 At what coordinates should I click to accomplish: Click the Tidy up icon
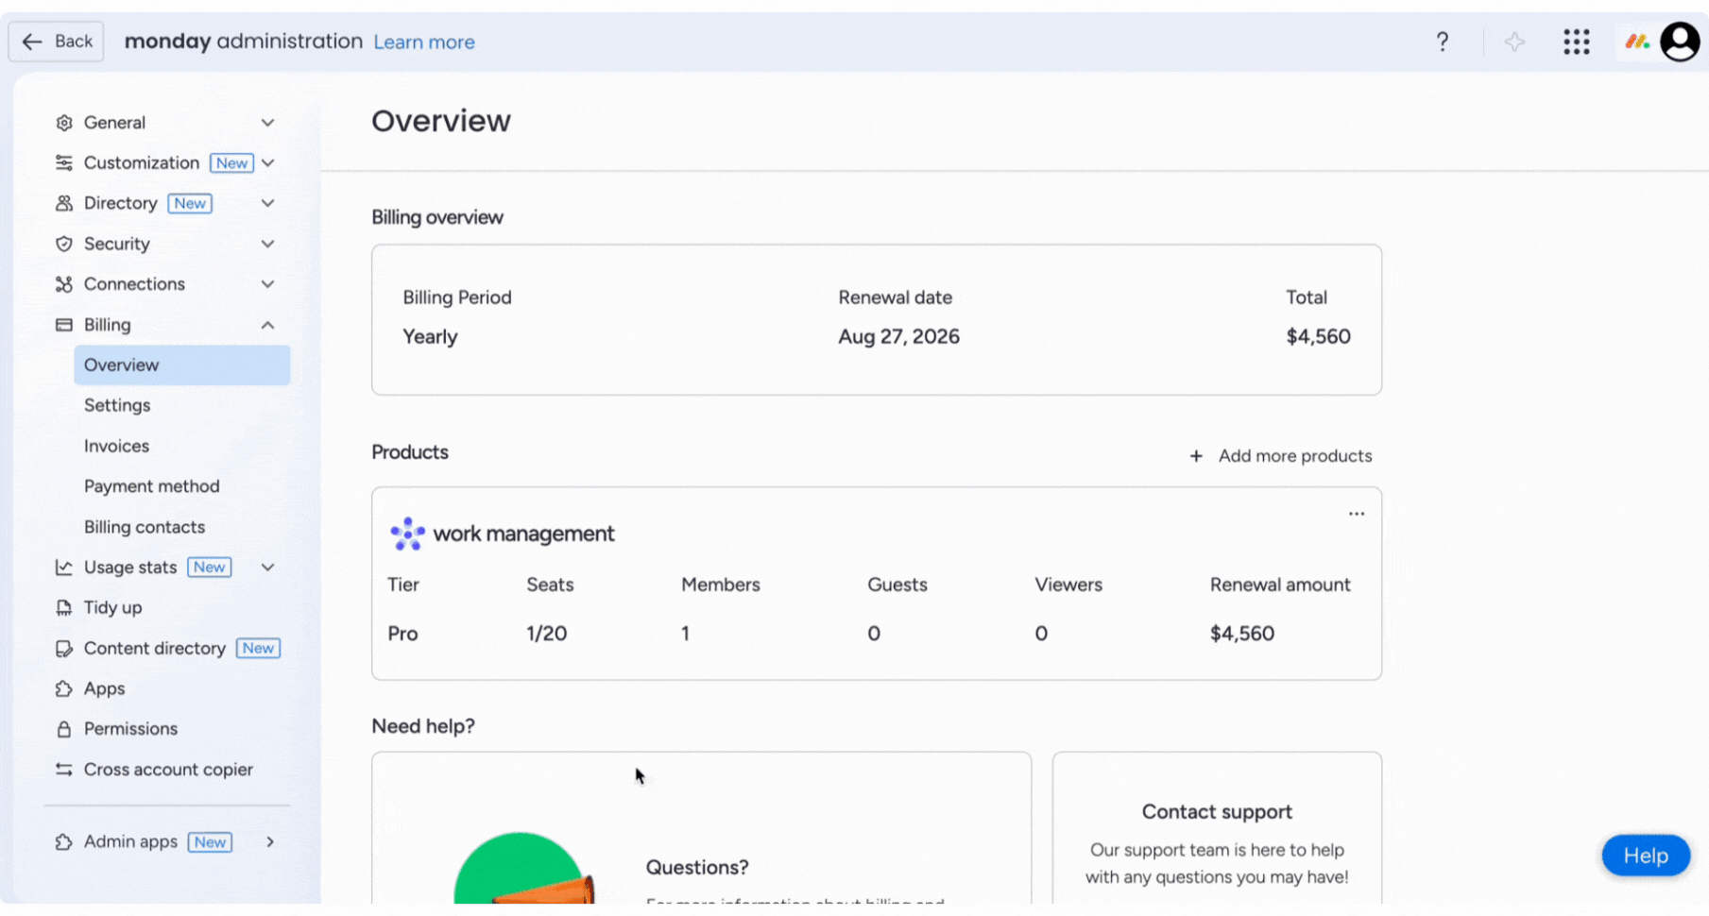point(63,607)
